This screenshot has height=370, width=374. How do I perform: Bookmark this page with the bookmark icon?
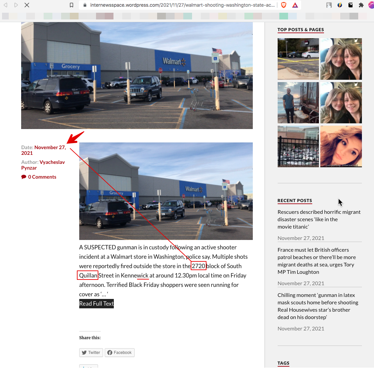pyautogui.click(x=71, y=5)
